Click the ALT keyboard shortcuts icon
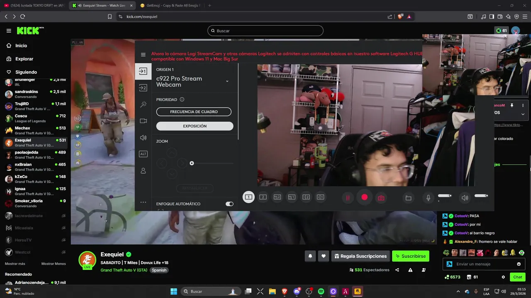The width and height of the screenshot is (531, 298). click(143, 154)
